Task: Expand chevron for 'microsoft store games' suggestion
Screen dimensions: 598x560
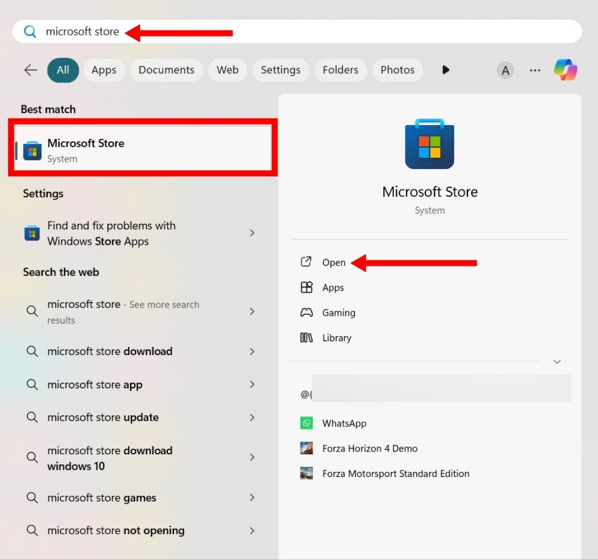Action: point(252,497)
